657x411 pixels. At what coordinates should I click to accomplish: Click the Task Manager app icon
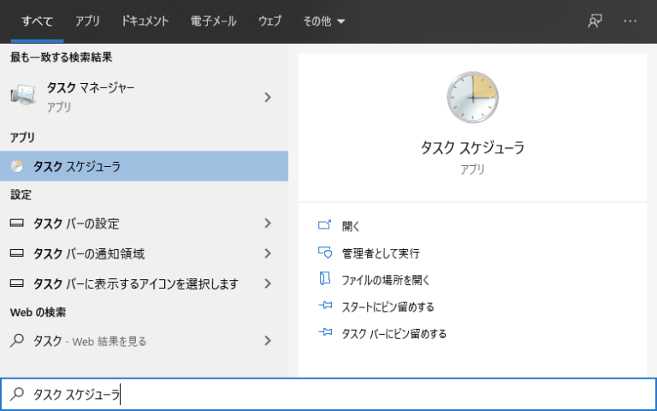[x=23, y=97]
